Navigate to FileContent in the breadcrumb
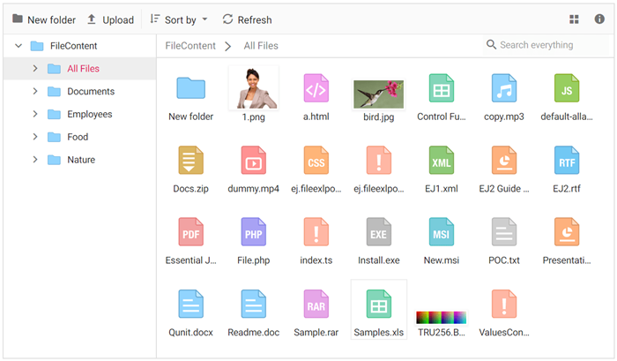This screenshot has height=361, width=617. 190,46
